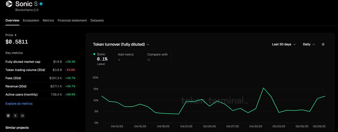
Task: Click the 20% y-axis label
Action: coord(95,78)
